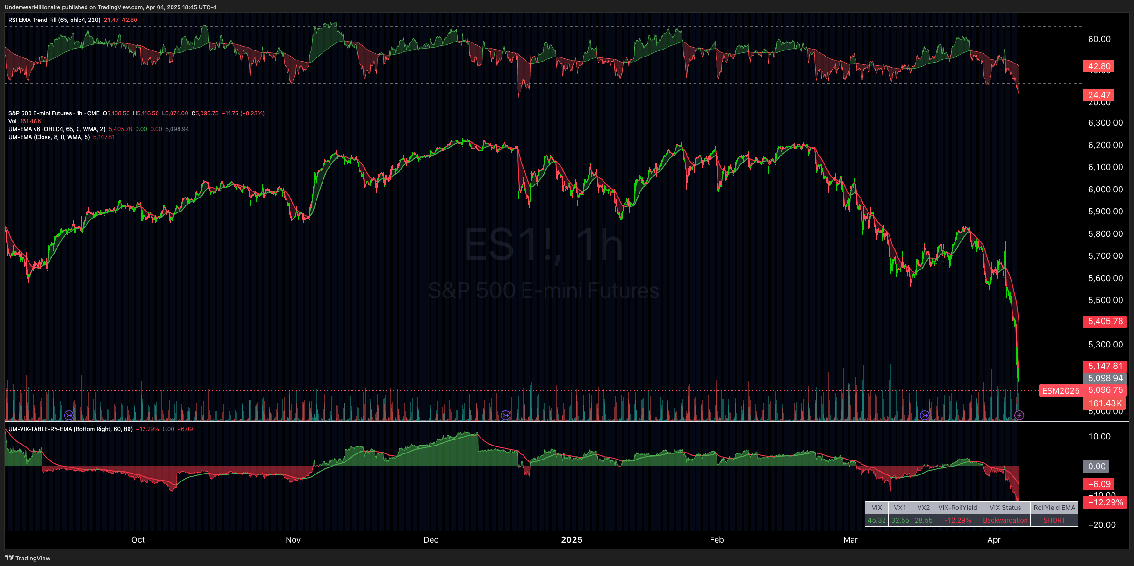Click the 2025 label on the time axis
The width and height of the screenshot is (1134, 566).
point(572,540)
